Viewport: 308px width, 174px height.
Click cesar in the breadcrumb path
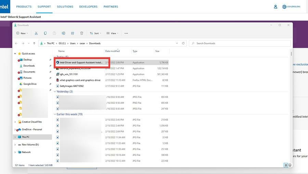tap(82, 43)
